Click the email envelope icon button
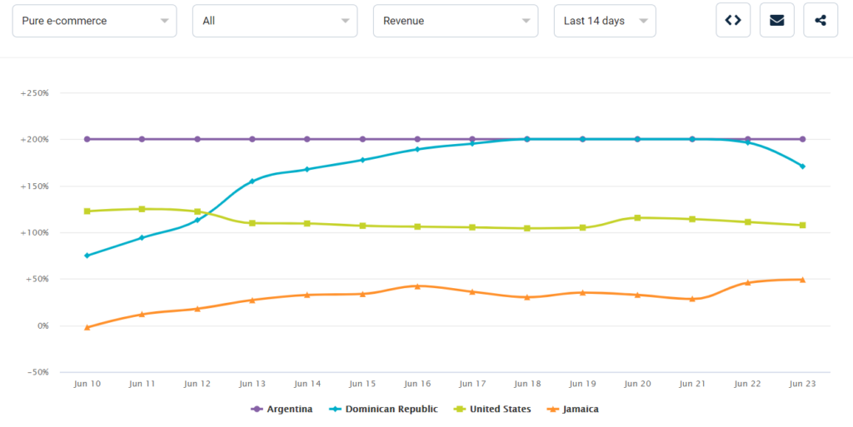The image size is (853, 427). [x=777, y=20]
